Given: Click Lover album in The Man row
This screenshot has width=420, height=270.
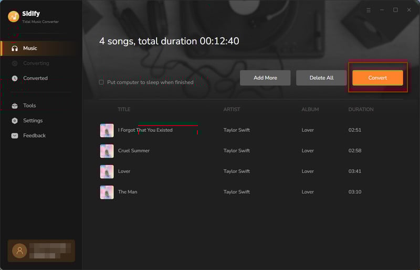Looking at the screenshot, I should tap(308, 192).
